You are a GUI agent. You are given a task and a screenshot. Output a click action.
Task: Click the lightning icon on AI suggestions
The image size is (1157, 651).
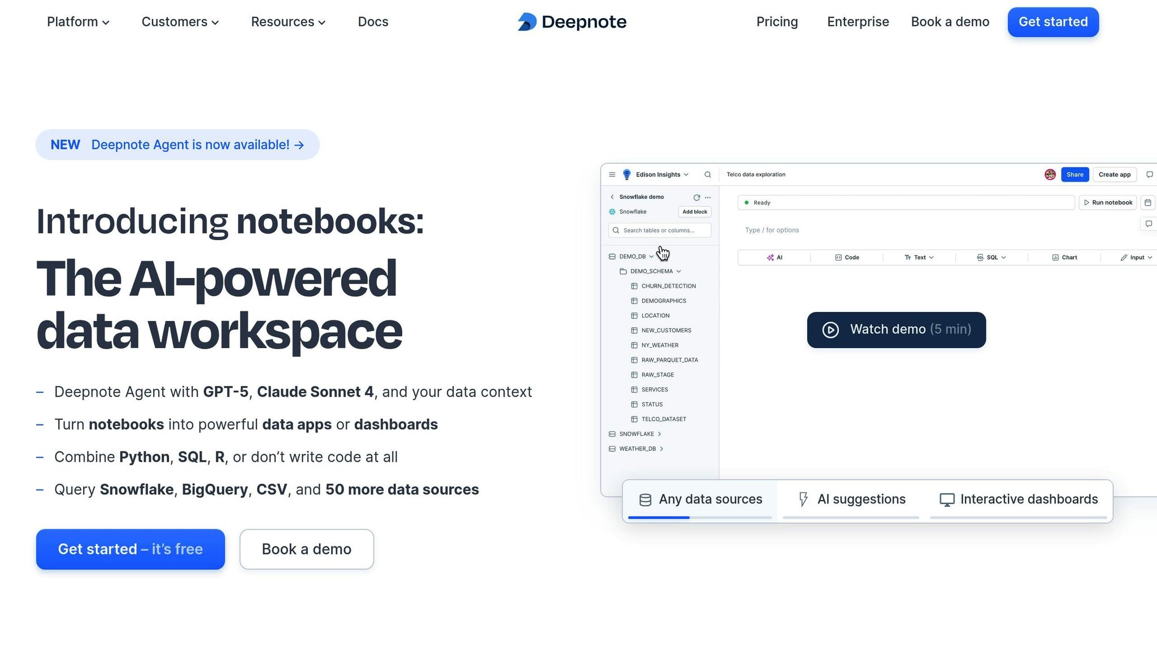(x=803, y=499)
